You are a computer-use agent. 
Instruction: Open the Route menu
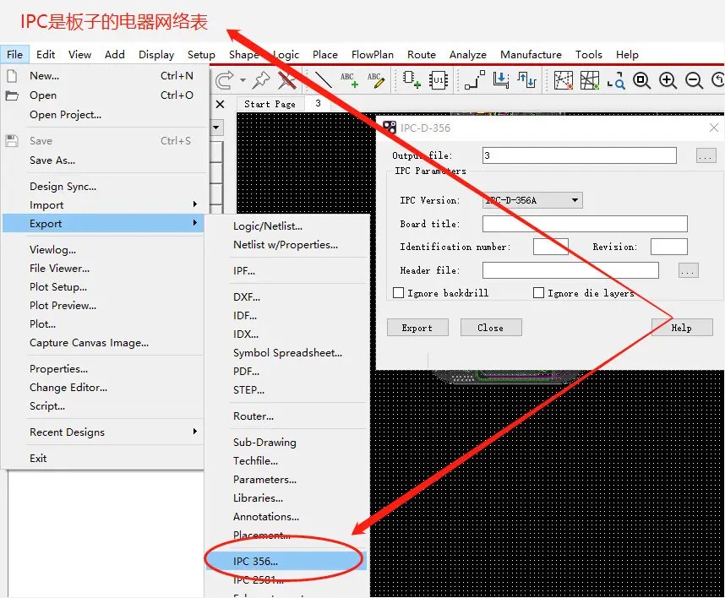421,55
